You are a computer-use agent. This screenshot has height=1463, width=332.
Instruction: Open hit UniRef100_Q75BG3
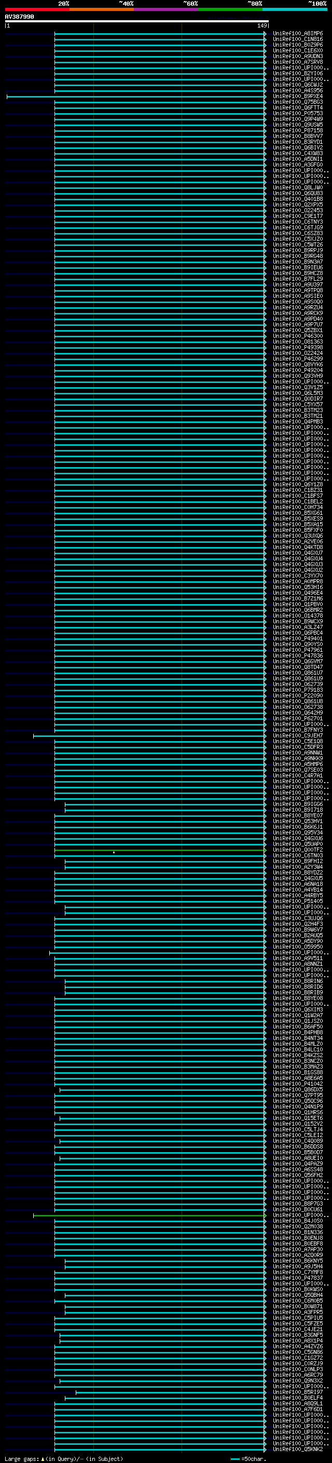[x=298, y=102]
